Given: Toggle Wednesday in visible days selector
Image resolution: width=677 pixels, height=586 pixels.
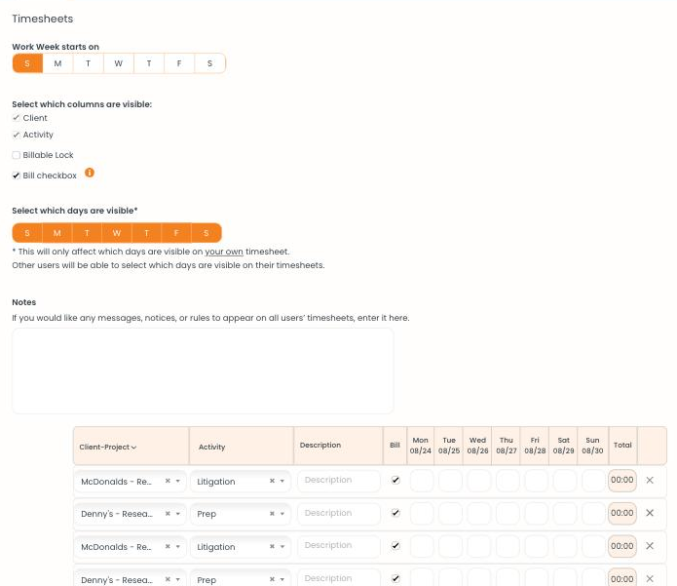Looking at the screenshot, I should [x=117, y=233].
